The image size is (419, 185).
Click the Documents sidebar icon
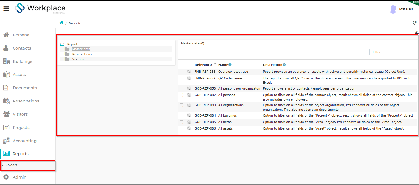point(6,88)
